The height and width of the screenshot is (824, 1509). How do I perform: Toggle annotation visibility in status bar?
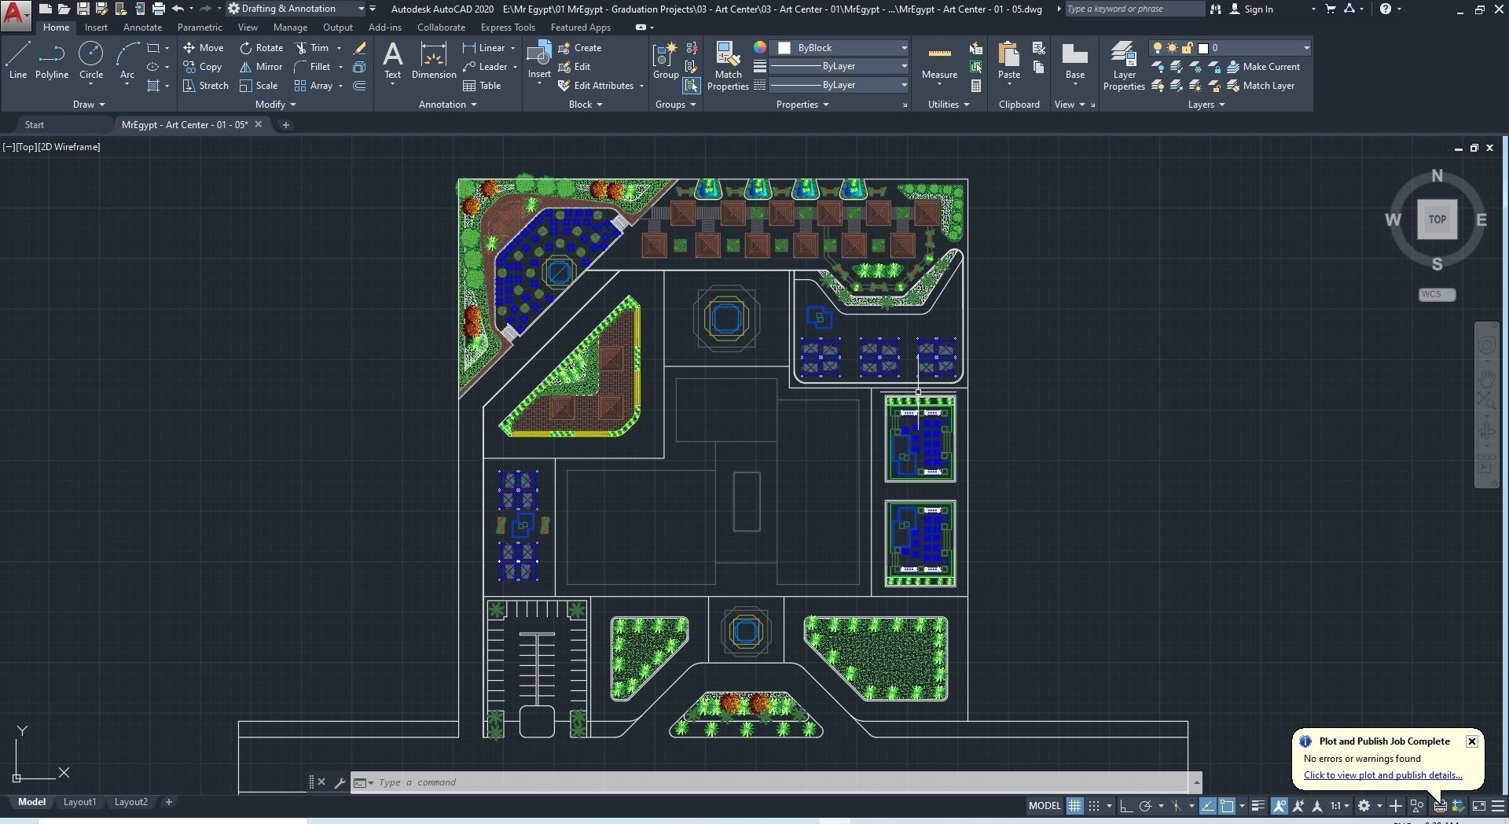[x=1279, y=806]
